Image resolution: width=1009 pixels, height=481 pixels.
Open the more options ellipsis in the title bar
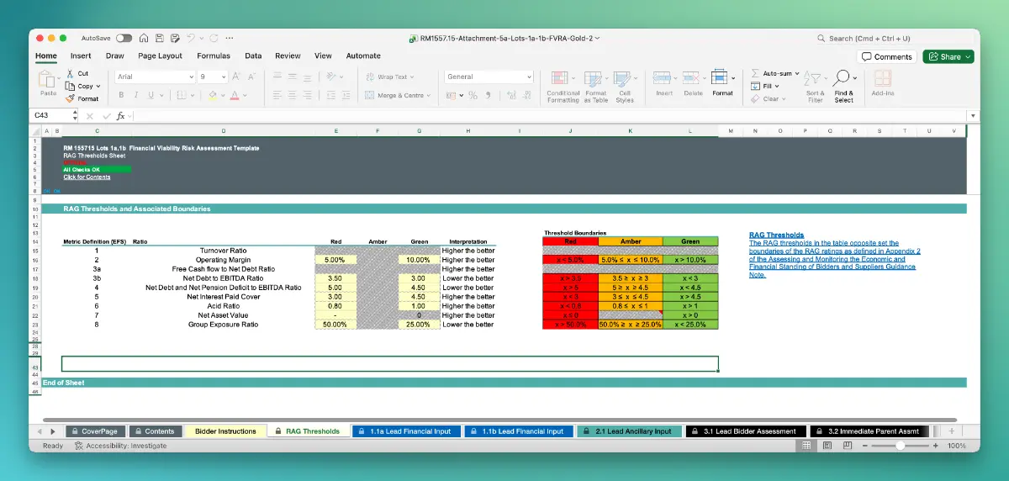(230, 38)
